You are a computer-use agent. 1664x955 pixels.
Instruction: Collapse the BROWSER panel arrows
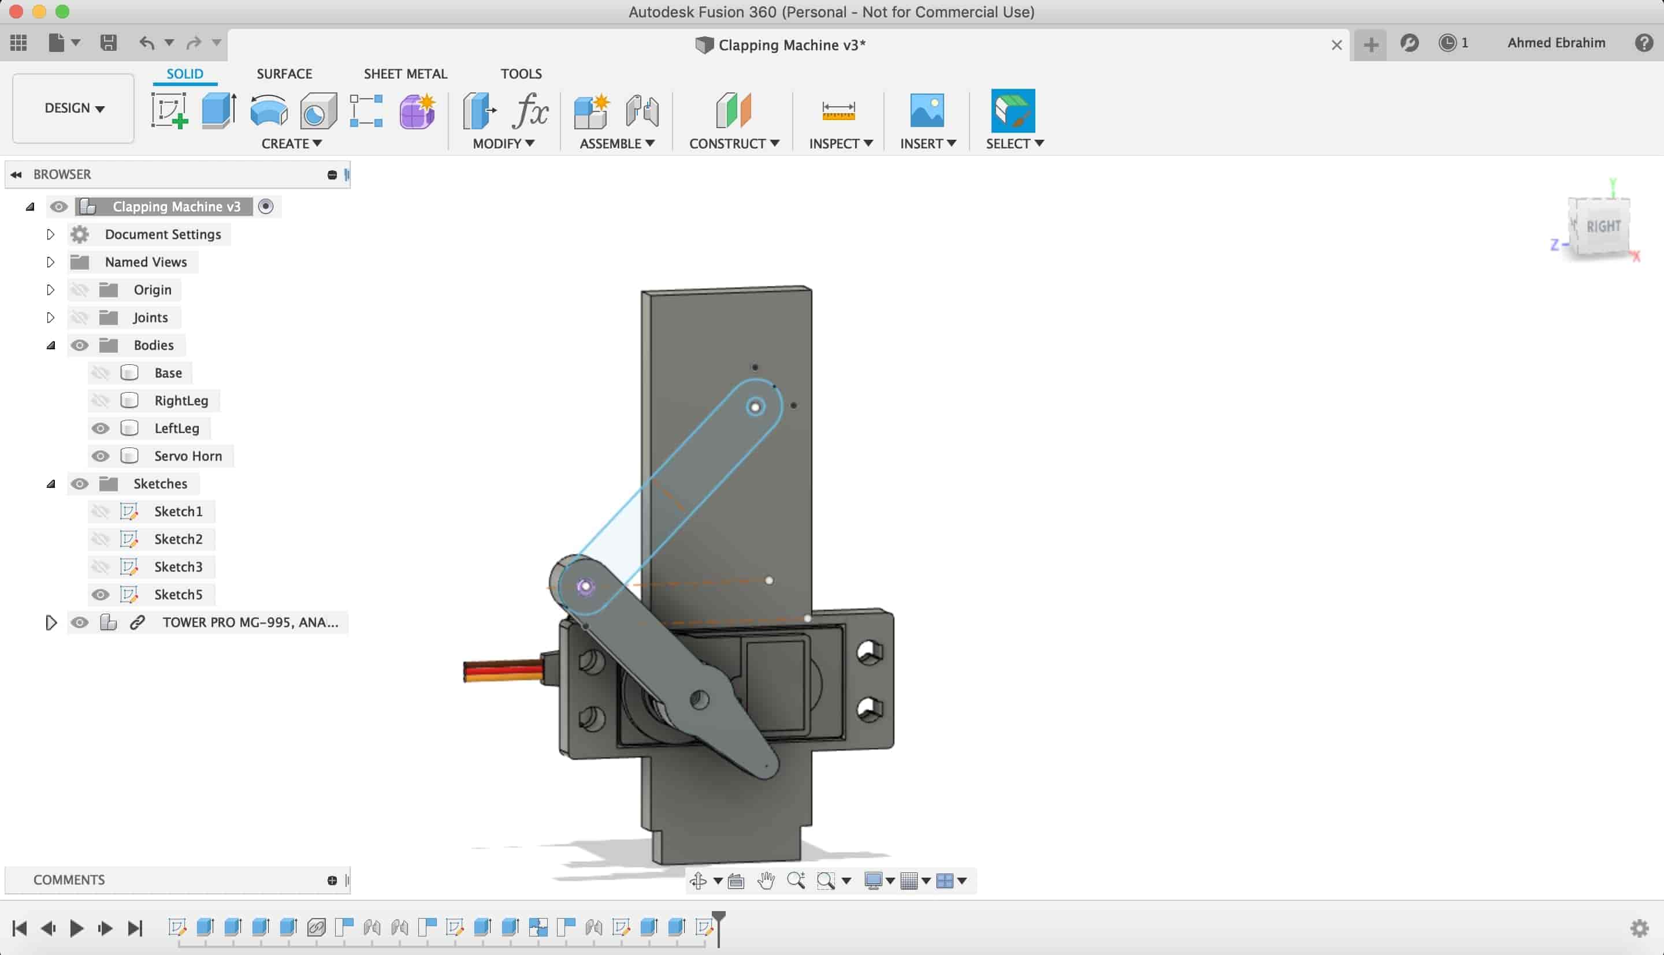click(16, 174)
